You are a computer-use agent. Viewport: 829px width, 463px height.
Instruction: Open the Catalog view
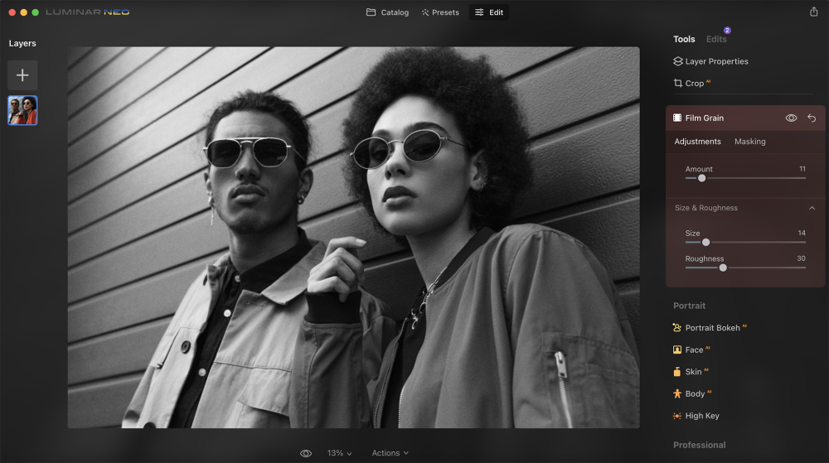387,12
